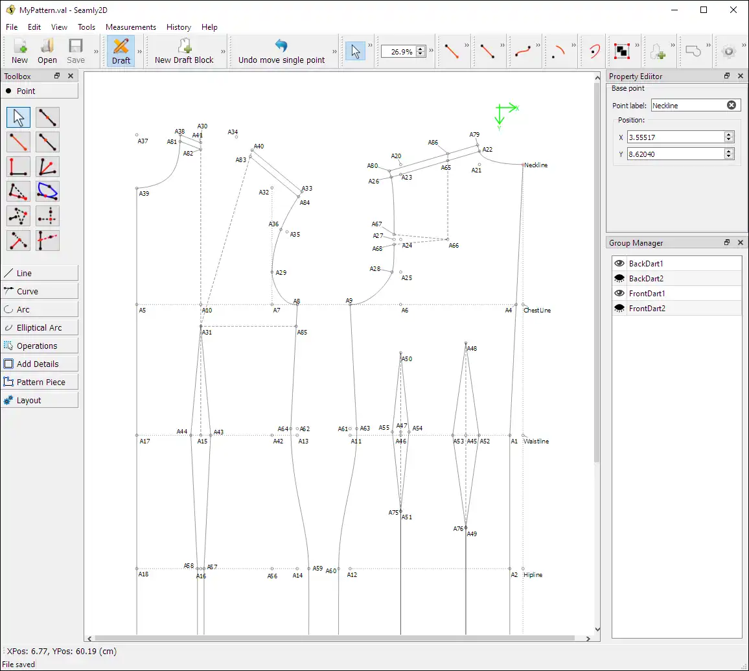Viewport: 749px width, 671px height.
Task: Click the New Draft Block toolbar icon
Action: click(x=185, y=51)
